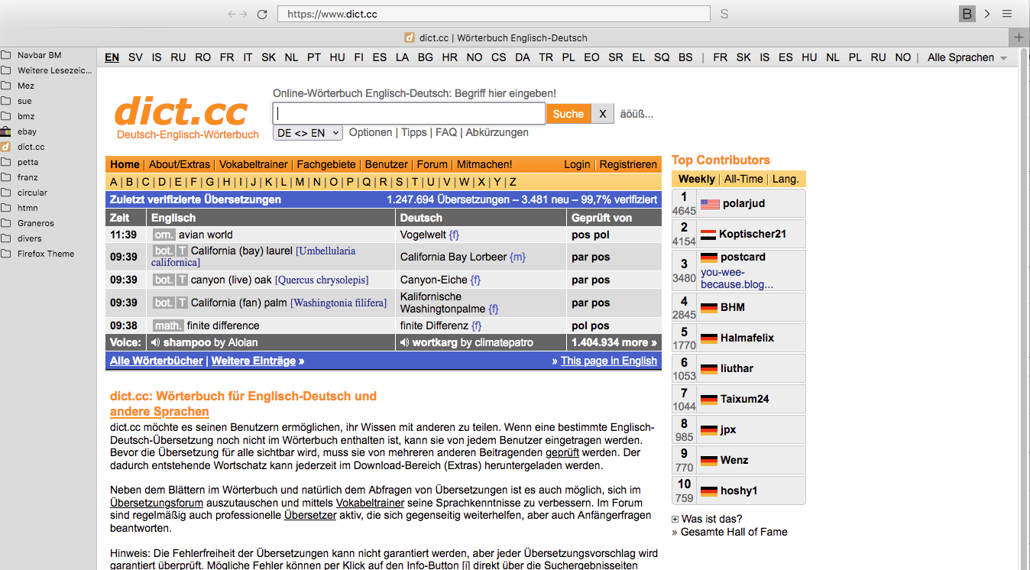Click Mitmachen! in the navigation bar
Screen dimensions: 1030x570
tap(484, 164)
